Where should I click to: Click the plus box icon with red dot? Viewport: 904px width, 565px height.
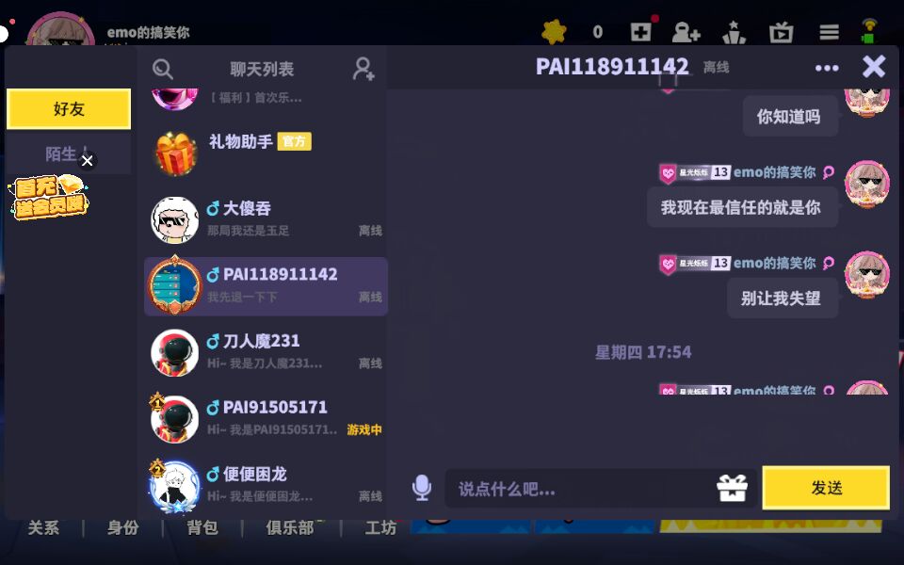click(x=641, y=31)
